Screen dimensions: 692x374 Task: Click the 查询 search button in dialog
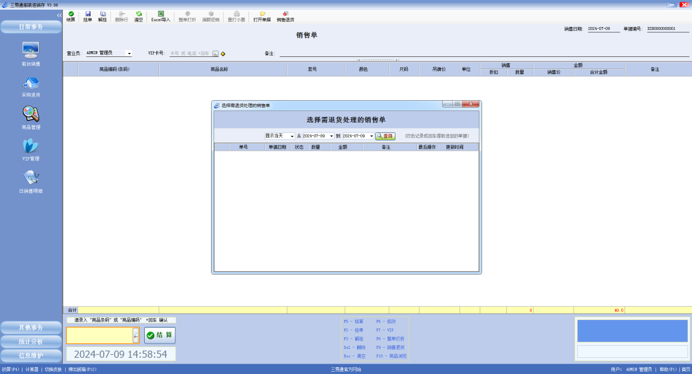[x=385, y=136]
